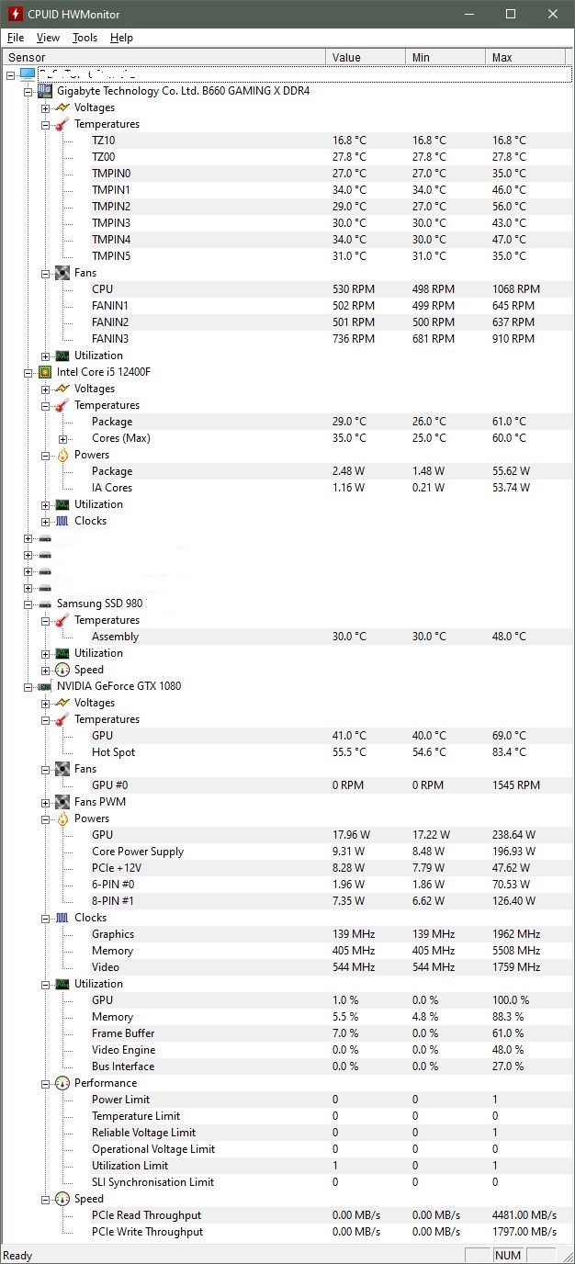Viewport: 575px width, 1264px height.
Task: Collapse the Intel Core i5 Temperatures node
Action: [x=45, y=405]
